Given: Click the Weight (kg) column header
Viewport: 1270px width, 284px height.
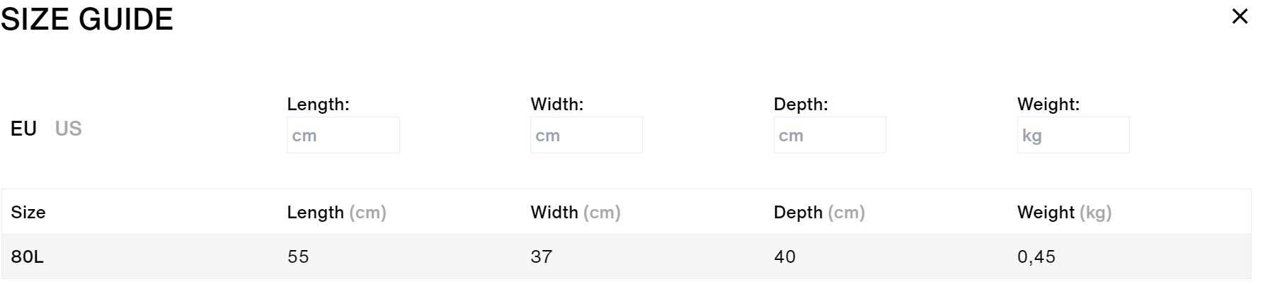Looking at the screenshot, I should [x=1065, y=212].
